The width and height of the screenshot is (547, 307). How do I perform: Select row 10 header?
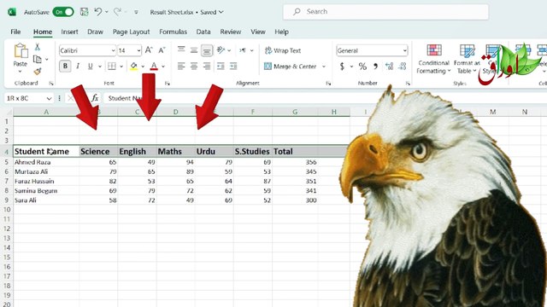(7, 210)
